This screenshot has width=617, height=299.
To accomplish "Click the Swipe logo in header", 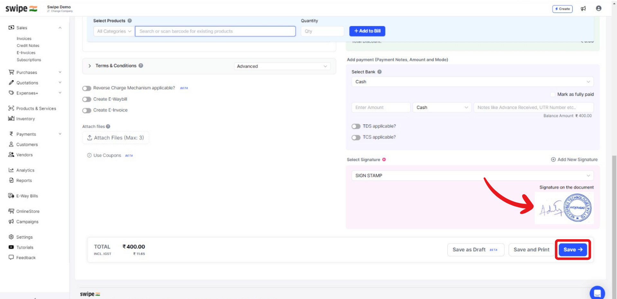I will click(21, 9).
